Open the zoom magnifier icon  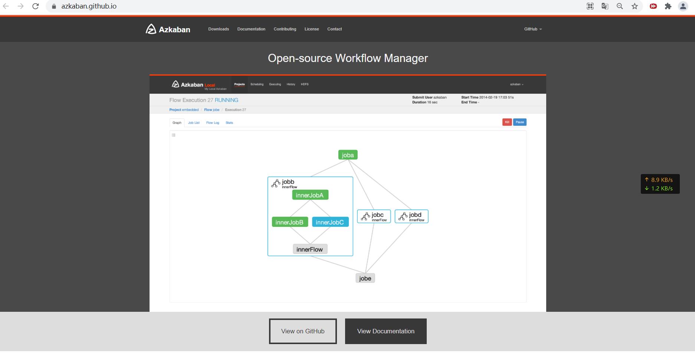pyautogui.click(x=620, y=6)
